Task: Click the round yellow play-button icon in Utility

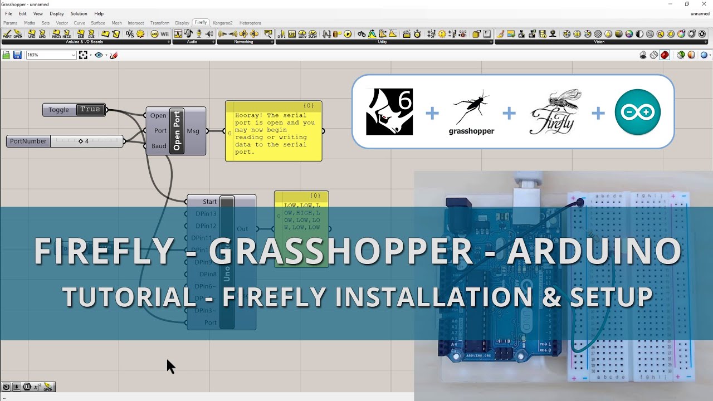Action: [348, 34]
